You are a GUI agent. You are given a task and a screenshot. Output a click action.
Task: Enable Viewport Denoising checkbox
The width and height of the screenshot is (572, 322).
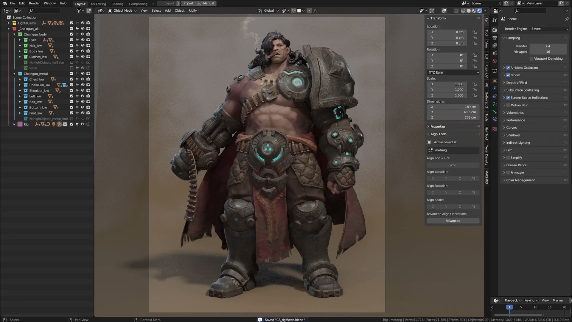(531, 58)
